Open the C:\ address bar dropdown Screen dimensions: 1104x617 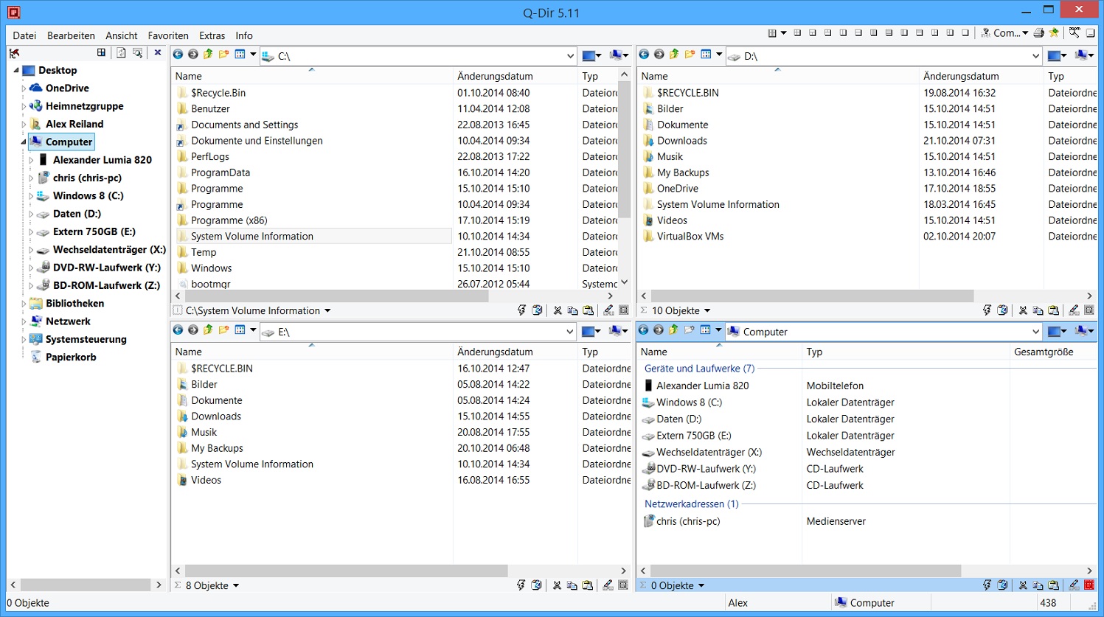coord(570,56)
